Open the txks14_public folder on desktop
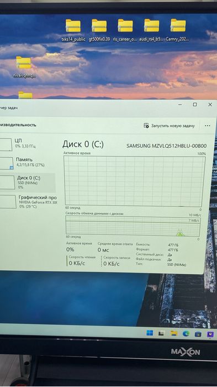This screenshot has width=217, height=387. point(73,30)
